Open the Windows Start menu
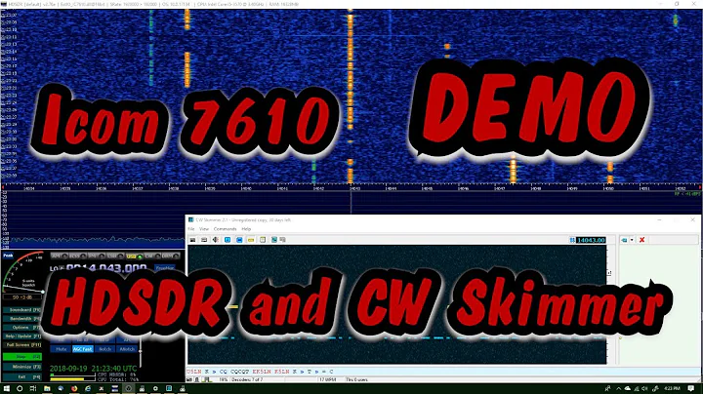 tap(7, 388)
